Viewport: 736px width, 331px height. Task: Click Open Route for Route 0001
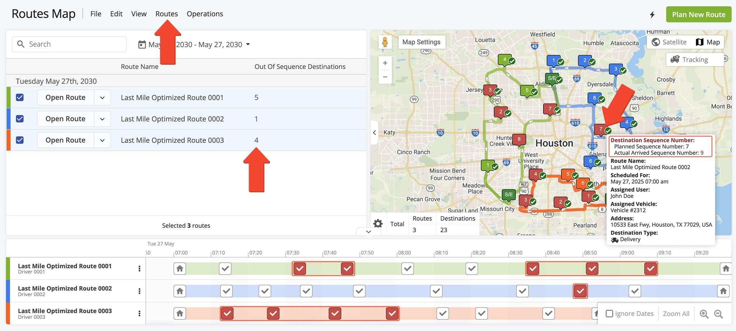point(65,97)
